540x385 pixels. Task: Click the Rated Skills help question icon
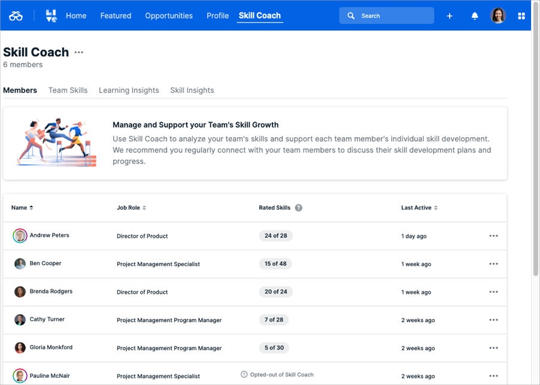coord(299,208)
